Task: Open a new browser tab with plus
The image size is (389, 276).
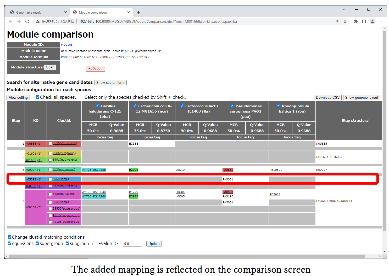Action: pos(138,12)
